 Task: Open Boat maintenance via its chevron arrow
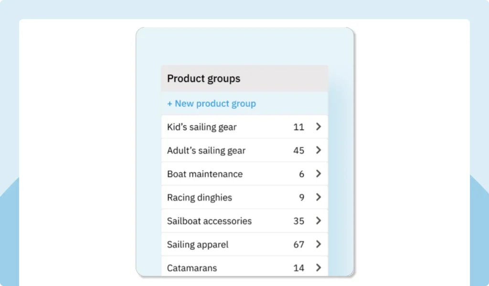pyautogui.click(x=319, y=174)
